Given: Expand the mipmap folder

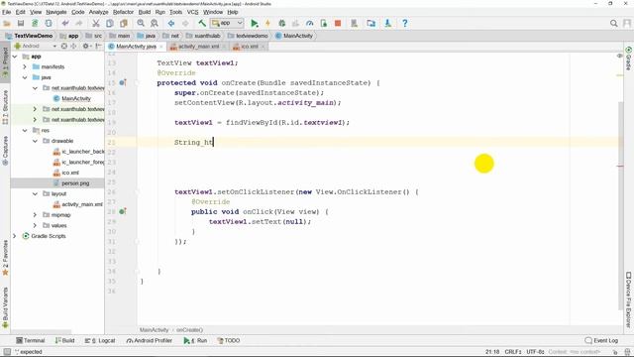Looking at the screenshot, I should coord(36,215).
